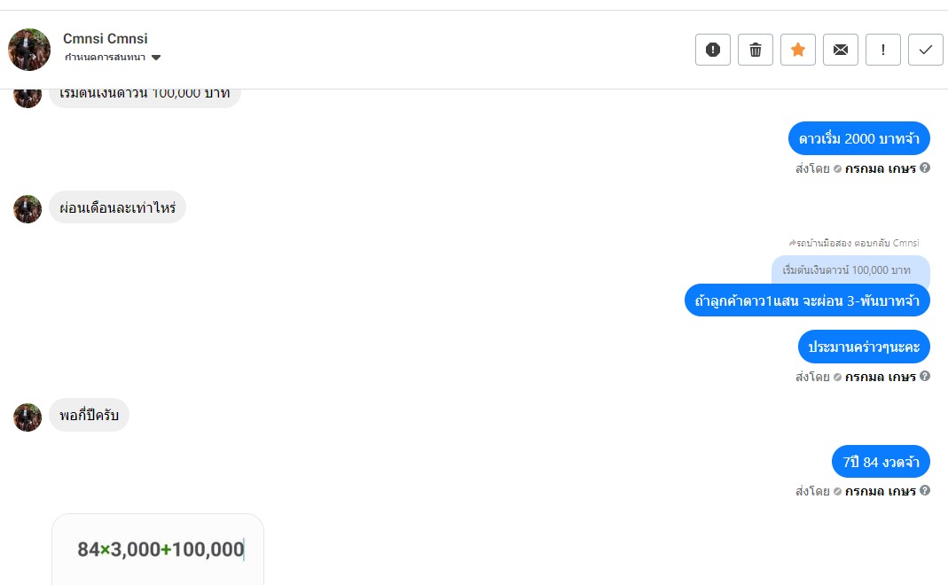The height and width of the screenshot is (585, 948).
Task: Open Cmnsi Cmnsi profile name link
Action: click(105, 39)
